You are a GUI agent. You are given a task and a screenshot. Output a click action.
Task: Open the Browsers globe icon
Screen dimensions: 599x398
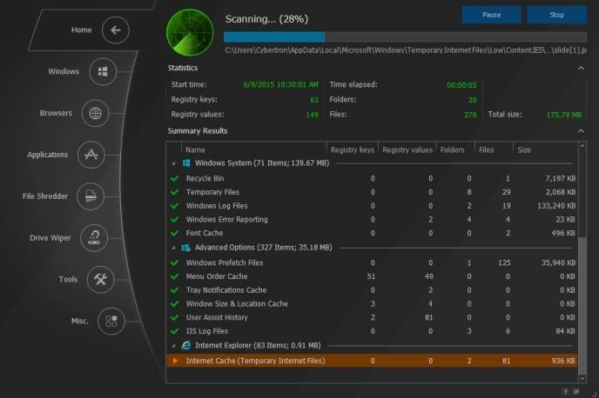tap(95, 113)
